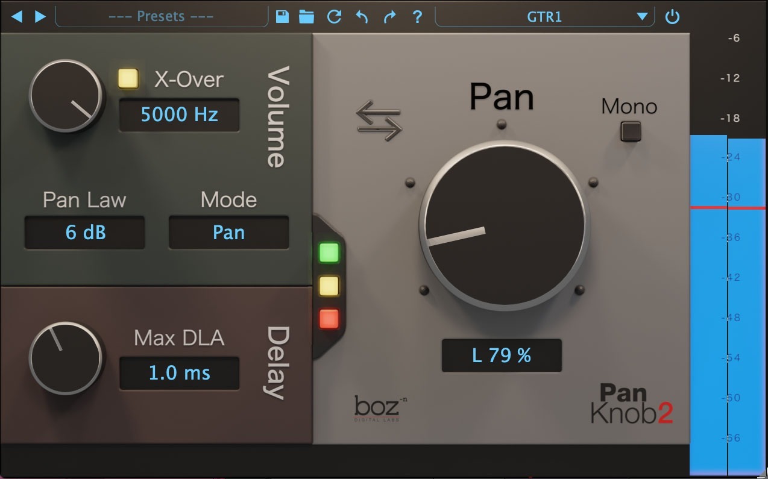Click the save preset floppy disk icon
Viewport: 768px width, 479px height.
(x=281, y=16)
